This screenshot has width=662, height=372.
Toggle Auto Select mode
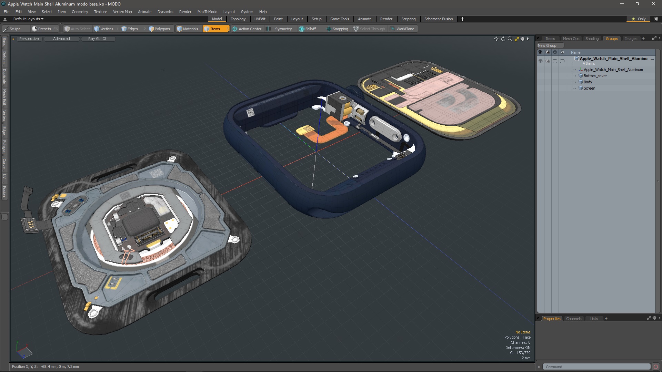(x=77, y=29)
